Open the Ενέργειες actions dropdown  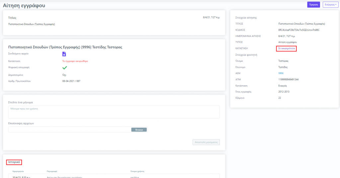pos(330,5)
